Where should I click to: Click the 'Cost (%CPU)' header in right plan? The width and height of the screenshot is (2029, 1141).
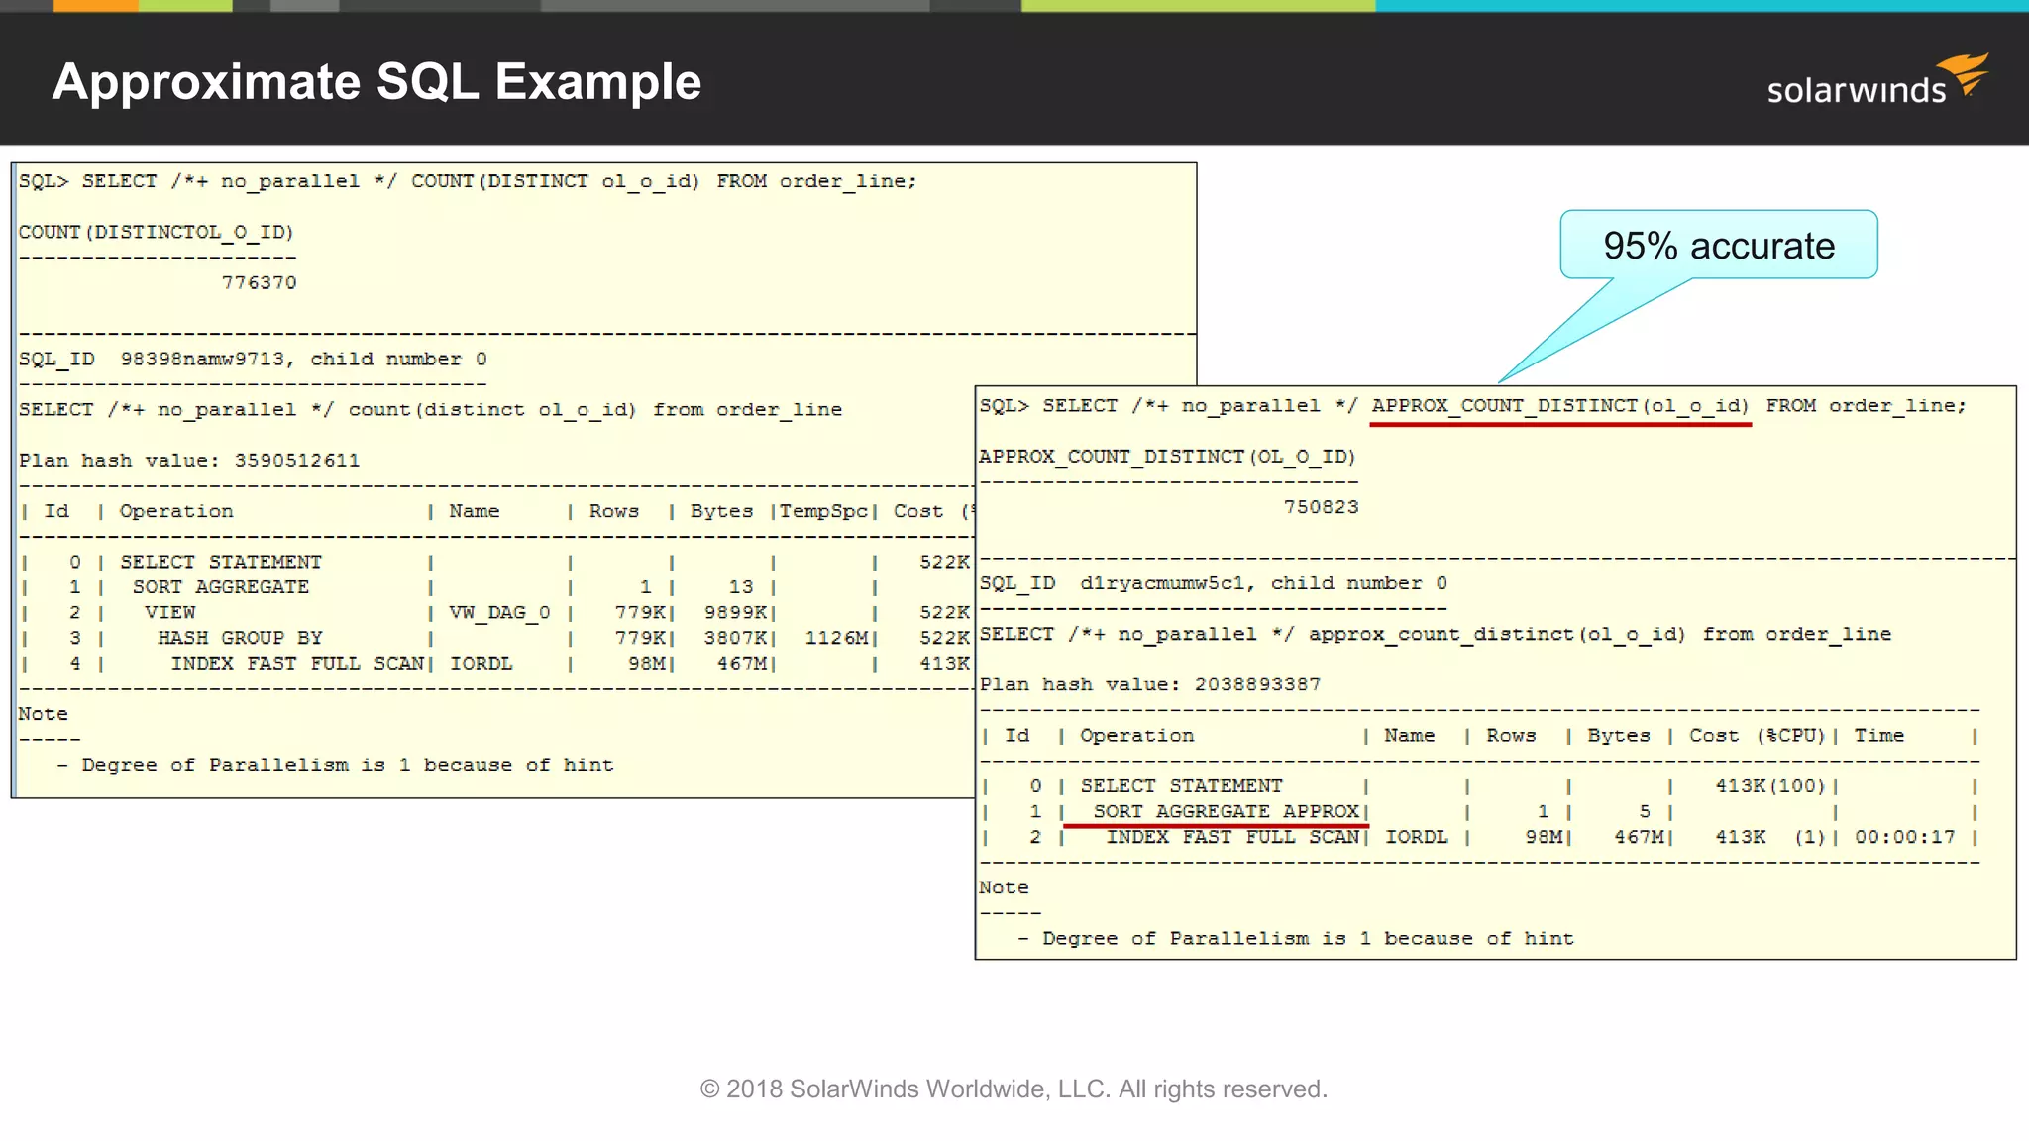(x=1757, y=736)
